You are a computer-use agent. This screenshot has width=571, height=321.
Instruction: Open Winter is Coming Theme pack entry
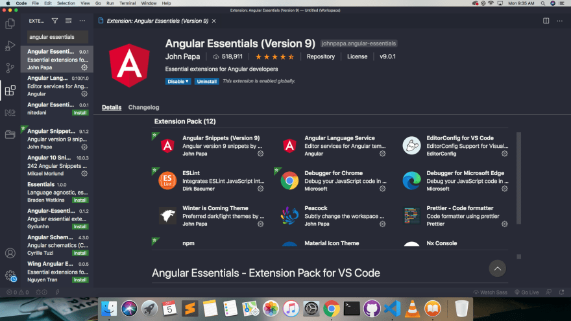pyautogui.click(x=212, y=215)
